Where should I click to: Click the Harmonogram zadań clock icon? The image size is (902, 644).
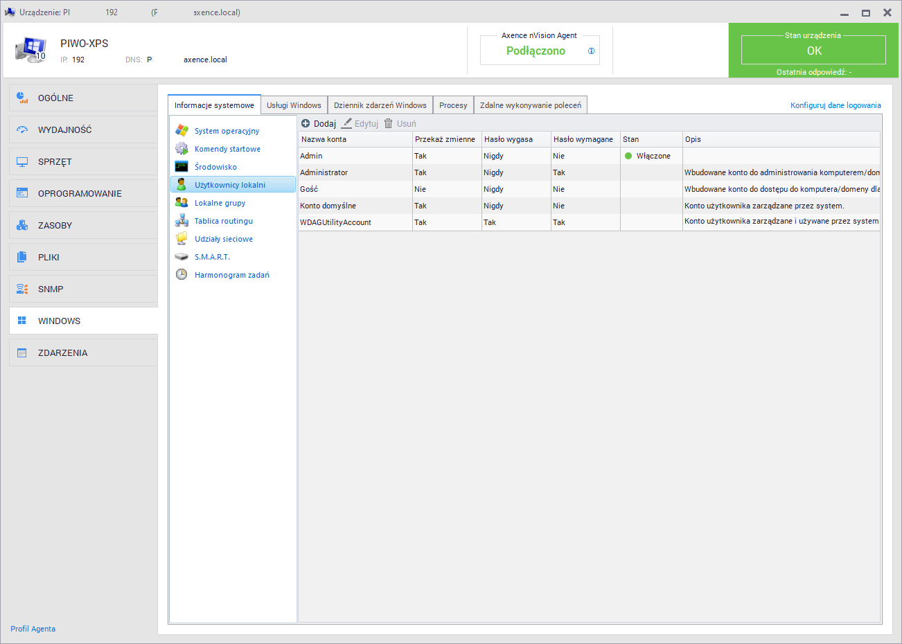coord(182,274)
